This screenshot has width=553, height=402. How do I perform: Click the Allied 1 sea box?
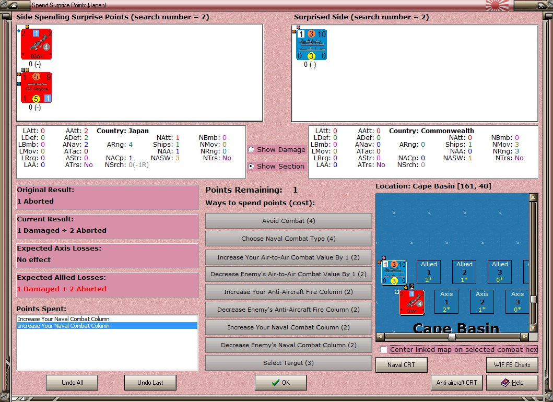429,272
